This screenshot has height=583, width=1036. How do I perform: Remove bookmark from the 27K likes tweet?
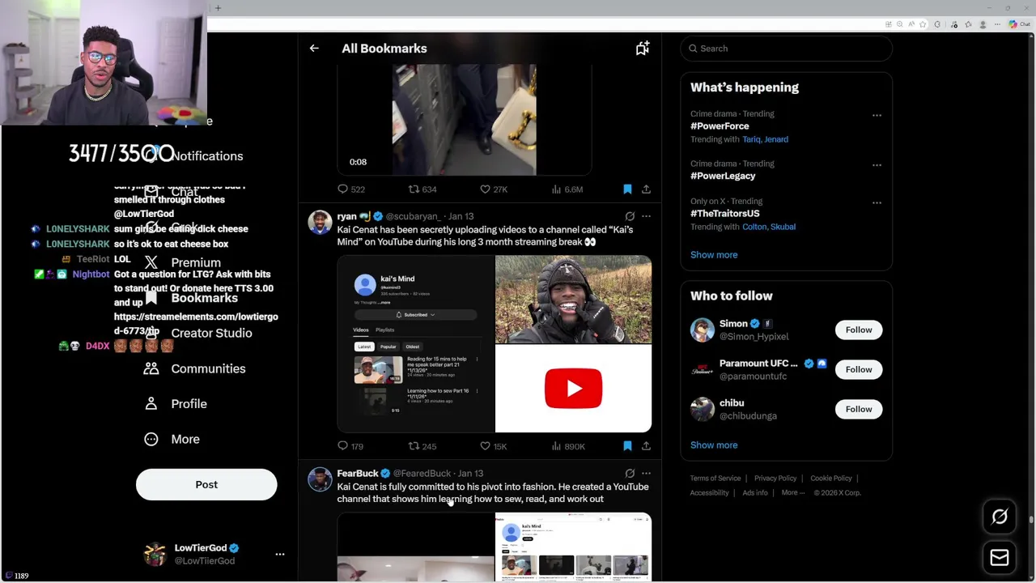(627, 189)
